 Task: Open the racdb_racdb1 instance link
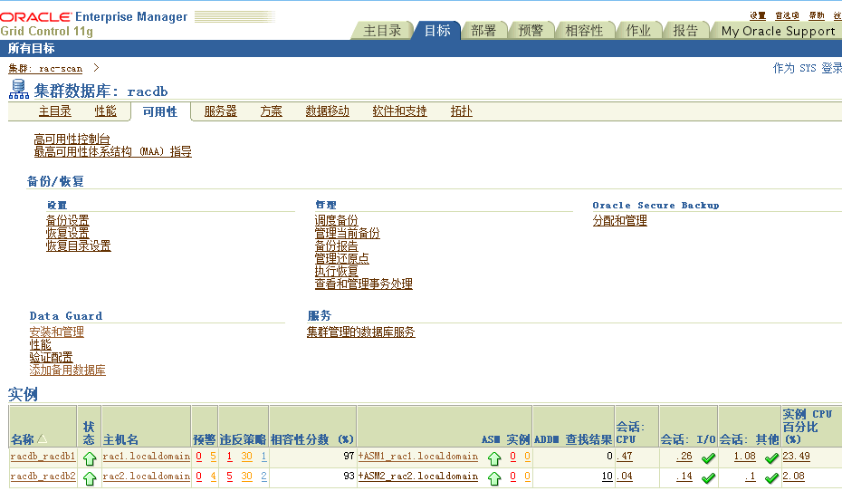[x=43, y=457]
